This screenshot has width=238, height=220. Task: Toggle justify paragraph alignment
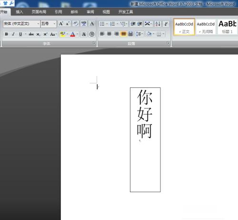123,34
